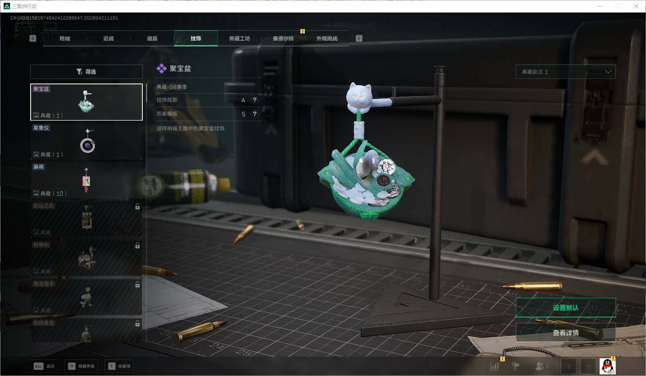The height and width of the screenshot is (376, 646).
Task: Expand the 典藏款式 1 dropdown
Action: pos(566,72)
